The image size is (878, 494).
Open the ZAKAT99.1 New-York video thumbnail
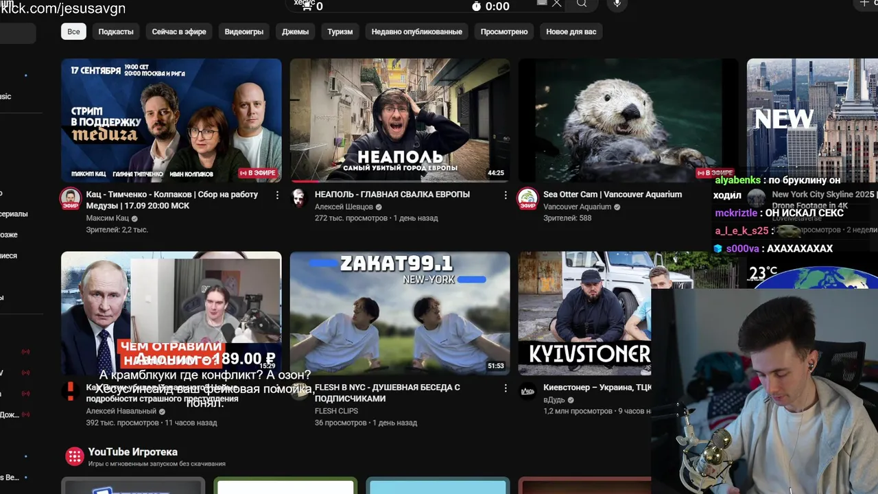coord(399,313)
